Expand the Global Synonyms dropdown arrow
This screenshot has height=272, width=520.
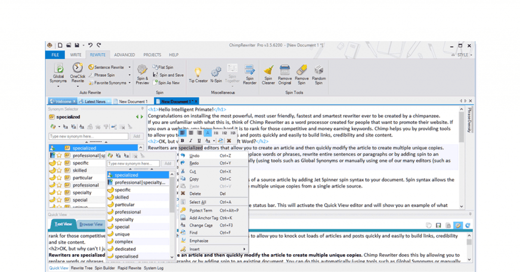point(58,87)
